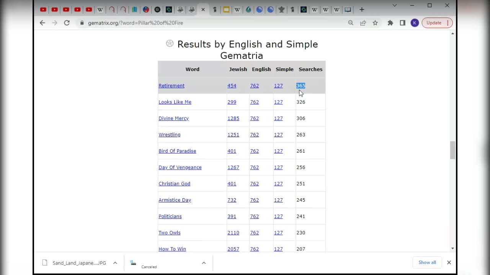490x275 pixels.
Task: Switch to the yin-yang icon tab
Action: [x=146, y=10]
